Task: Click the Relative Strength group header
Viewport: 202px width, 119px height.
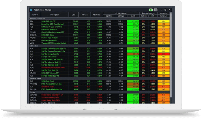Action: (x=148, y=13)
